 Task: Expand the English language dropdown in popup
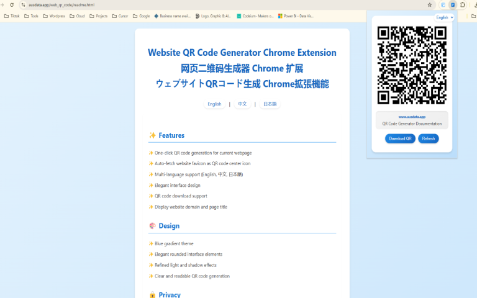444,17
